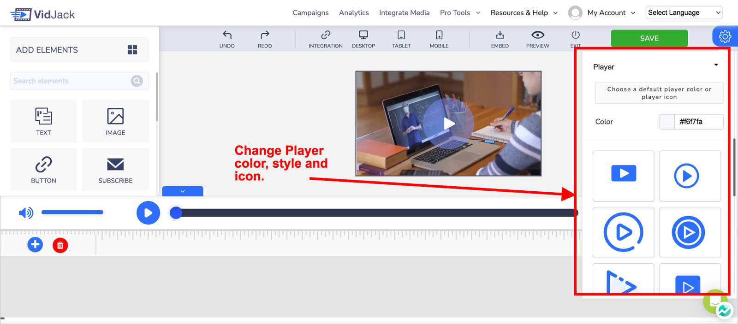
Task: Go to Analytics
Action: 354,13
